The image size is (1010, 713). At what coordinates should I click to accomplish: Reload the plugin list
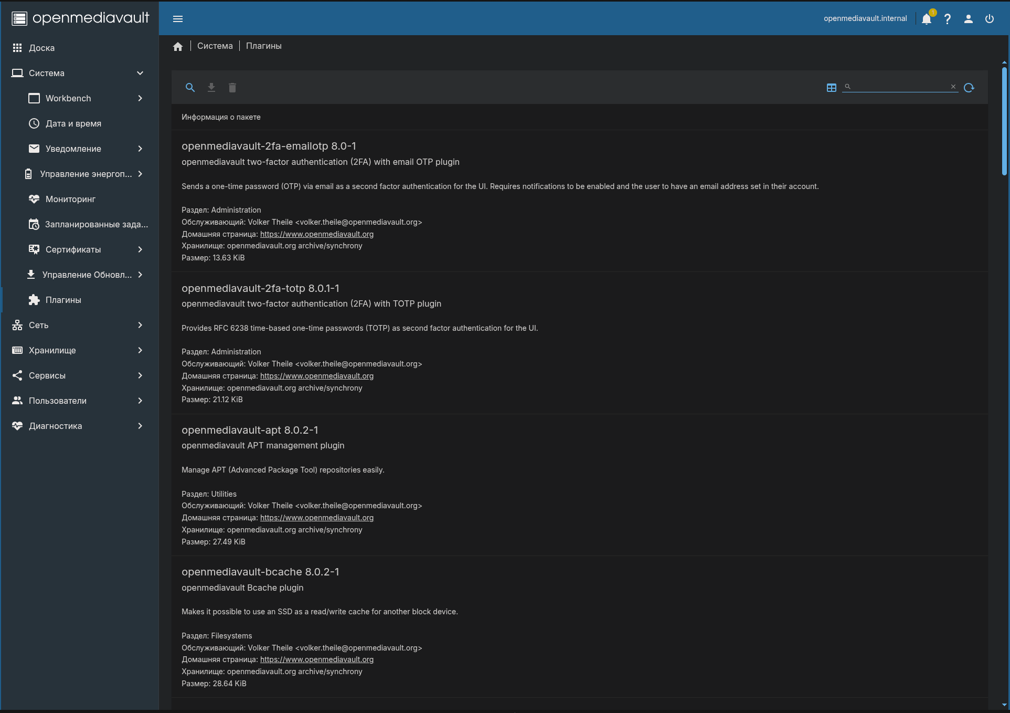[969, 88]
